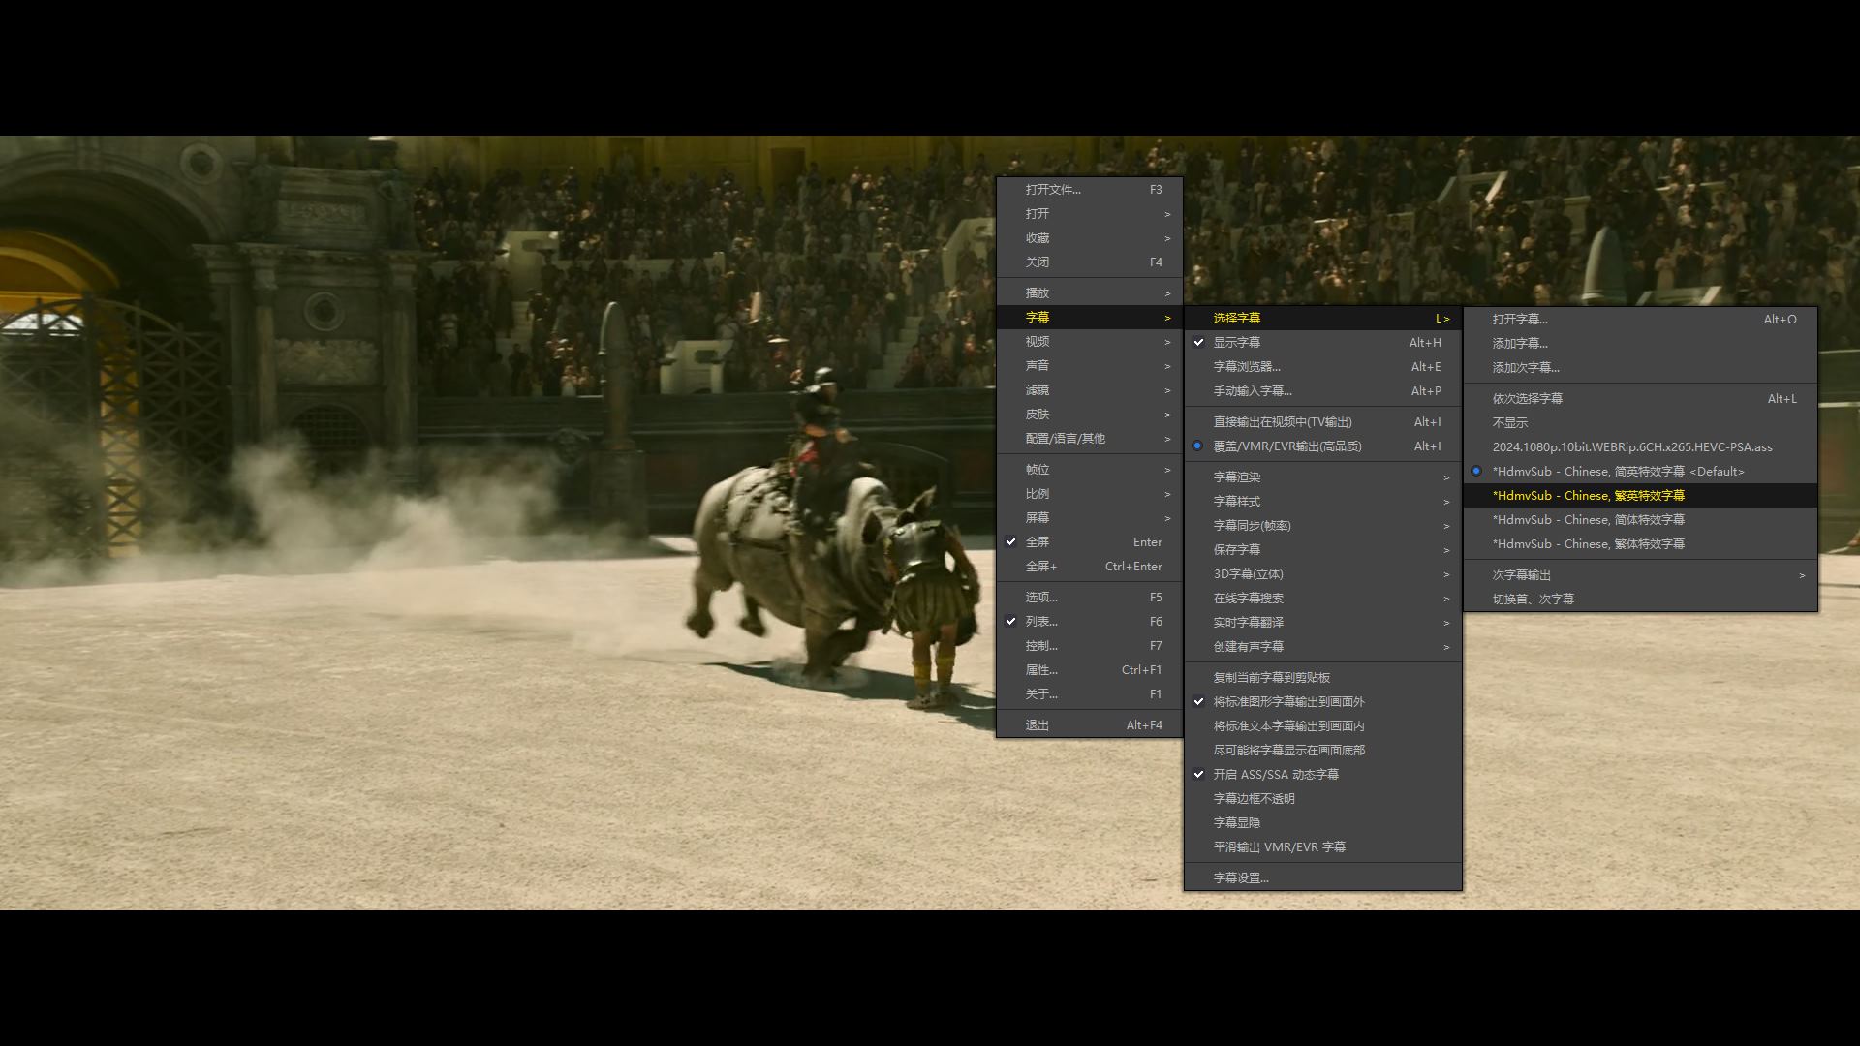Uncheck 将标准图形字幕输出到画面外

click(x=1287, y=702)
